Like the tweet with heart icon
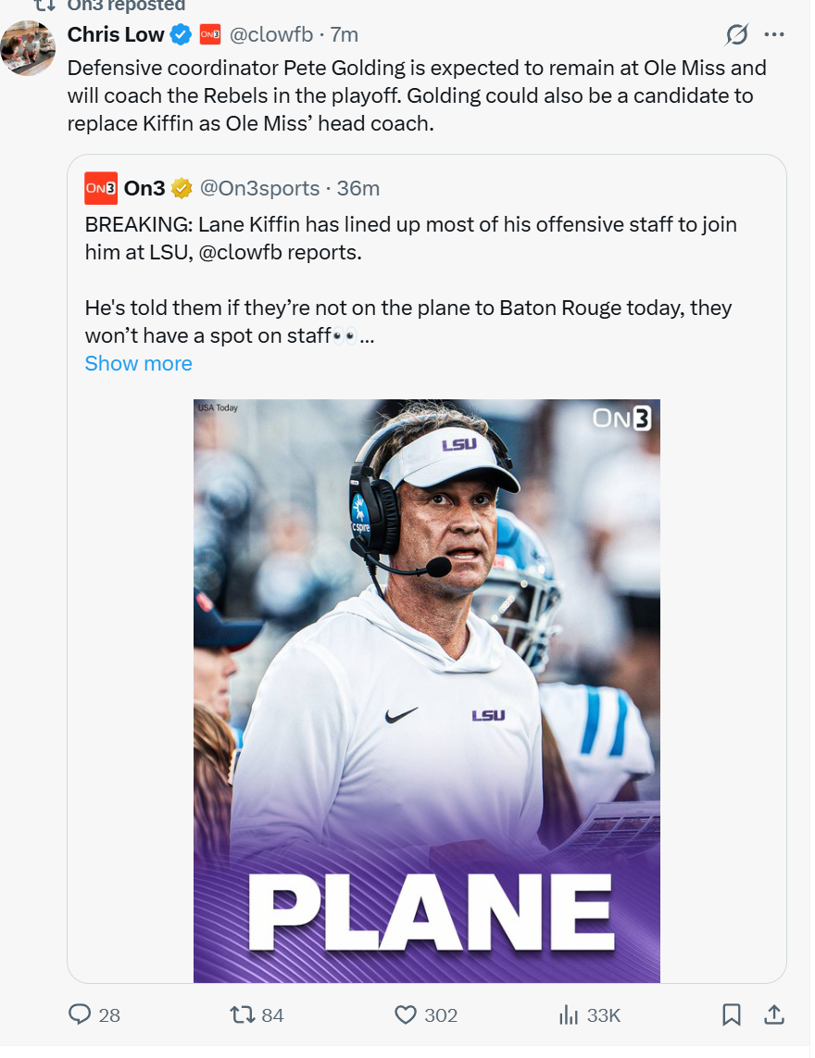This screenshot has height=1058, width=815. click(x=406, y=1014)
